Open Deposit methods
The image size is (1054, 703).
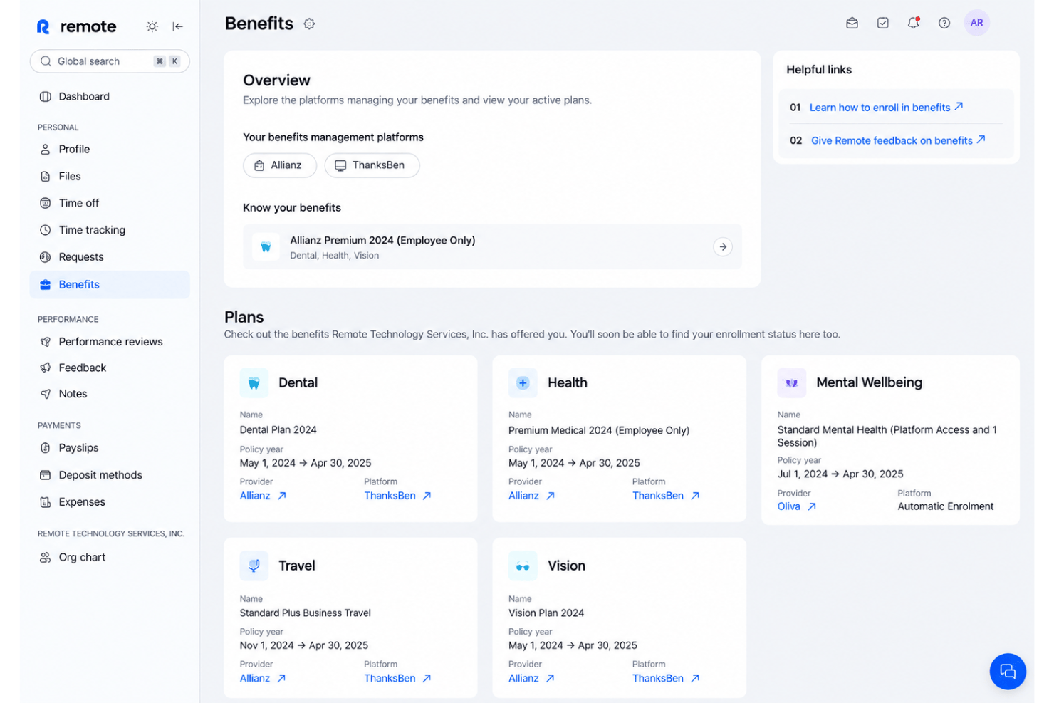click(110, 475)
